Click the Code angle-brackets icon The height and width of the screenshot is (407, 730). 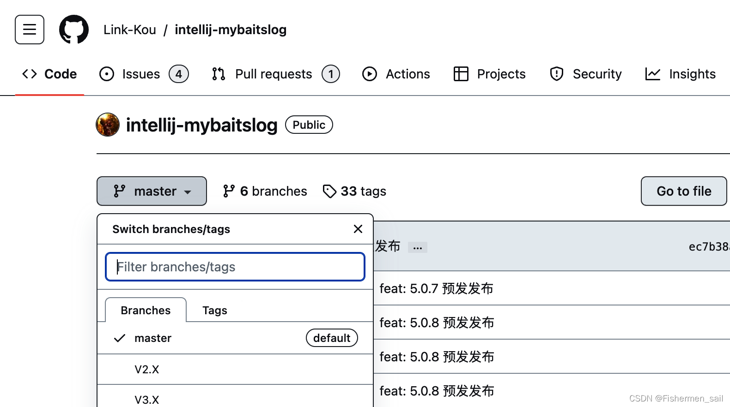click(x=30, y=74)
